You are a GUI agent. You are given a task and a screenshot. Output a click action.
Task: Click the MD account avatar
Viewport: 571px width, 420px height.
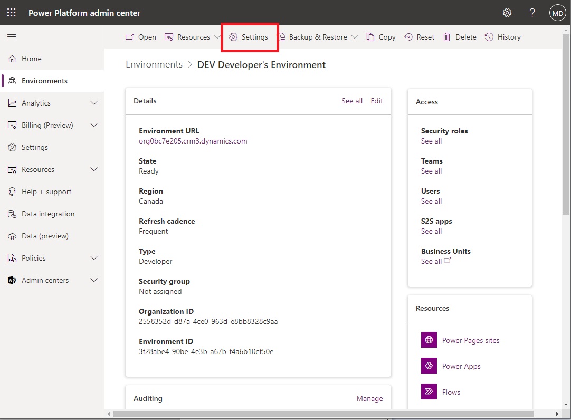[557, 13]
